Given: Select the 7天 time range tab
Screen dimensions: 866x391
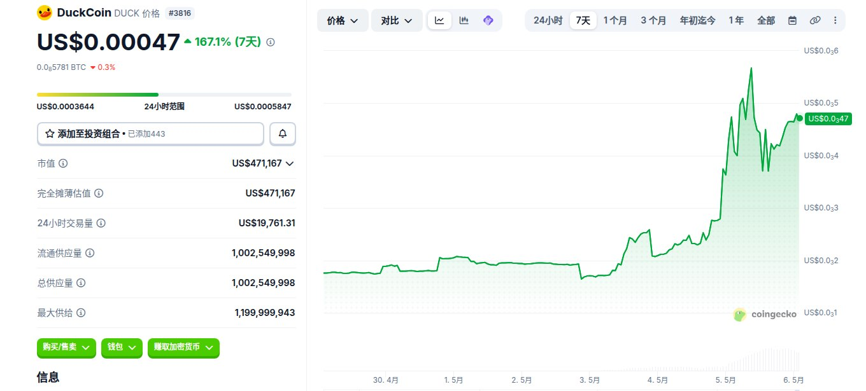Looking at the screenshot, I should (x=583, y=20).
